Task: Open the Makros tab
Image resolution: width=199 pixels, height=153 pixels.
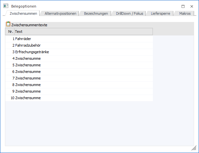Action: pos(184,13)
